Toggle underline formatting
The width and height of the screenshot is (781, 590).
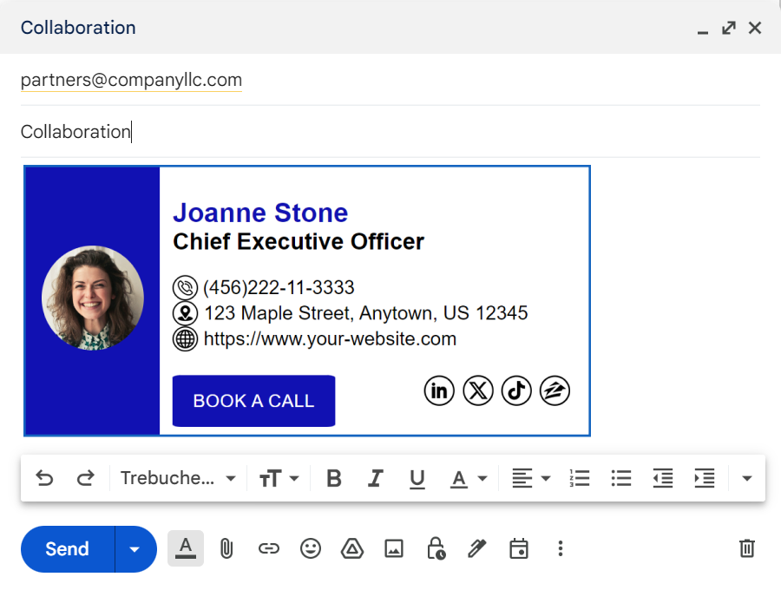click(x=417, y=479)
